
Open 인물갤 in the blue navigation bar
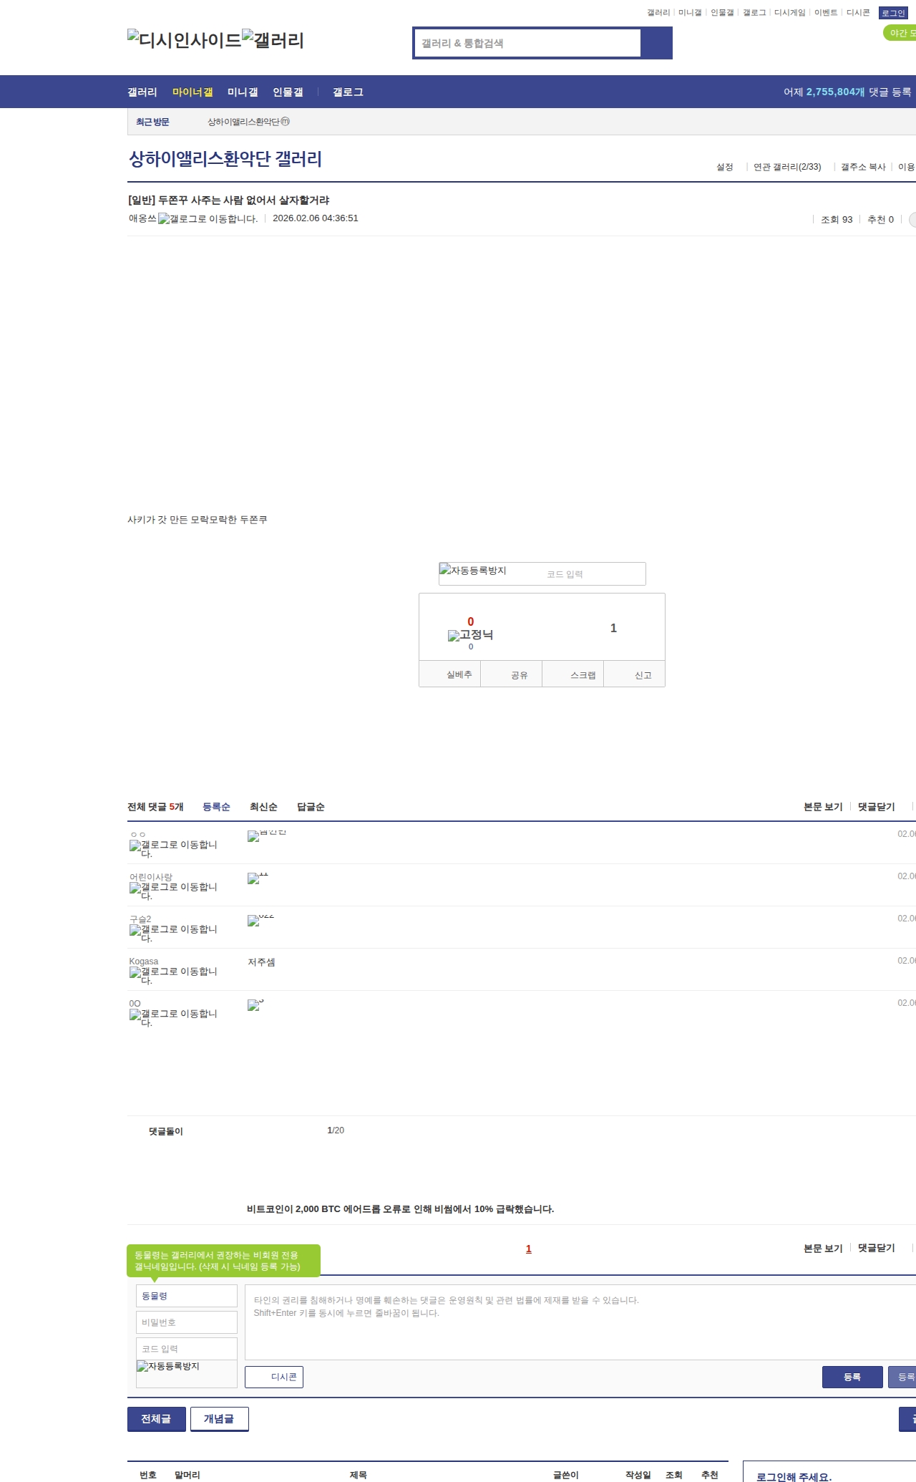pos(288,92)
